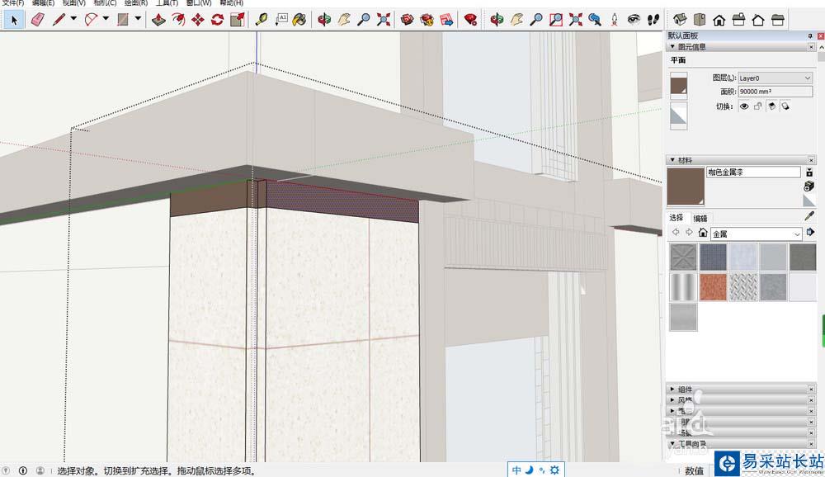Open Rectangle tool dropdown arrow
Viewport: 825px width, 477px height.
(138, 18)
